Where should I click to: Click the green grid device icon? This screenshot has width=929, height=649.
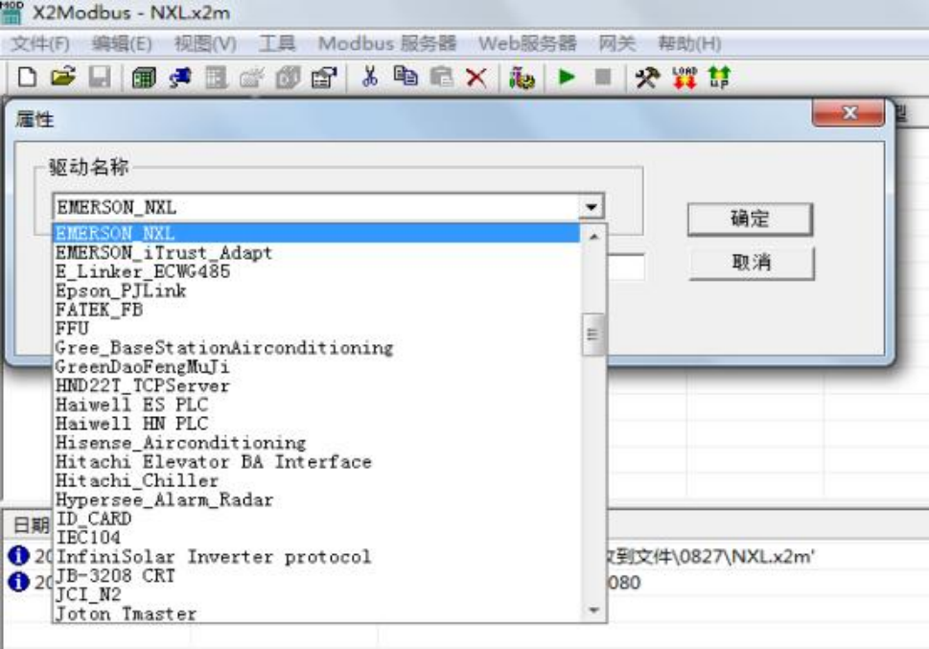pos(144,78)
